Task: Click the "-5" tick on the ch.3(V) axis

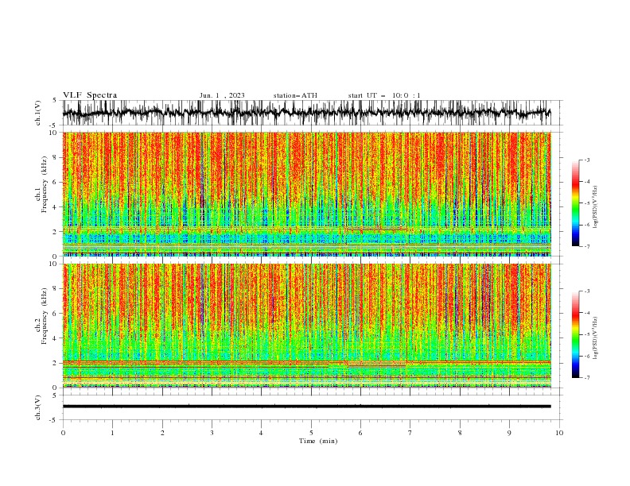Action: pos(54,420)
